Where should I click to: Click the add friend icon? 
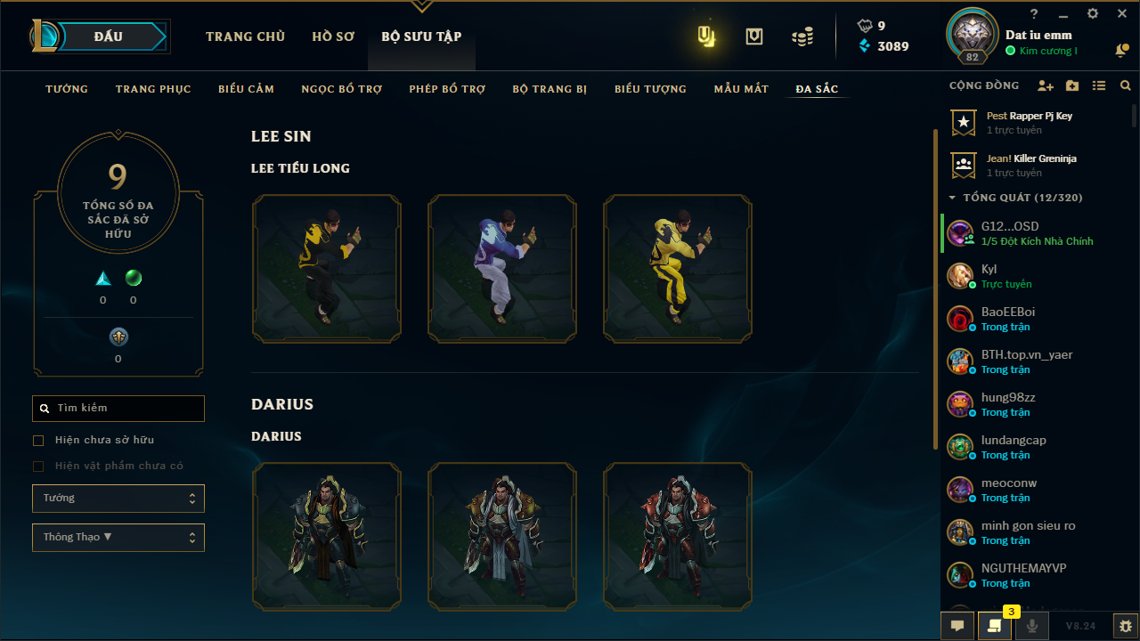(1046, 85)
